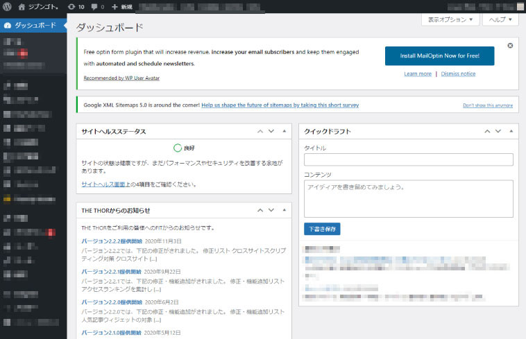Move クイックドラフト widget down with arrow
The height and width of the screenshot is (339, 526).
pos(496,131)
